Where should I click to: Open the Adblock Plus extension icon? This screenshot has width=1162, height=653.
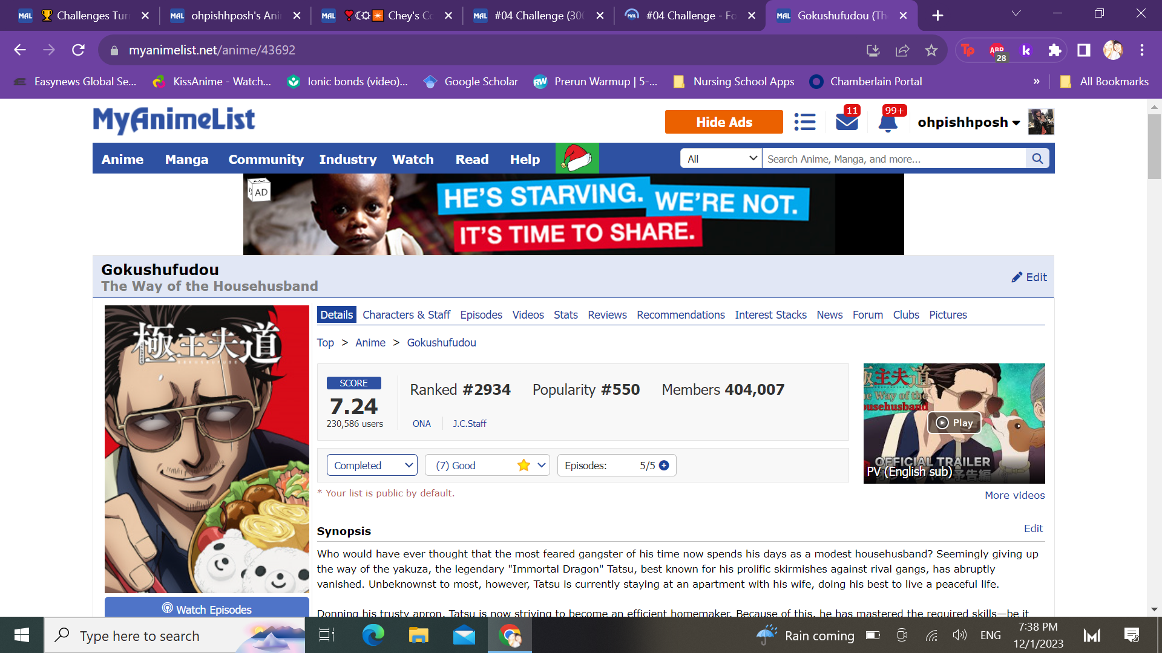tap(997, 51)
